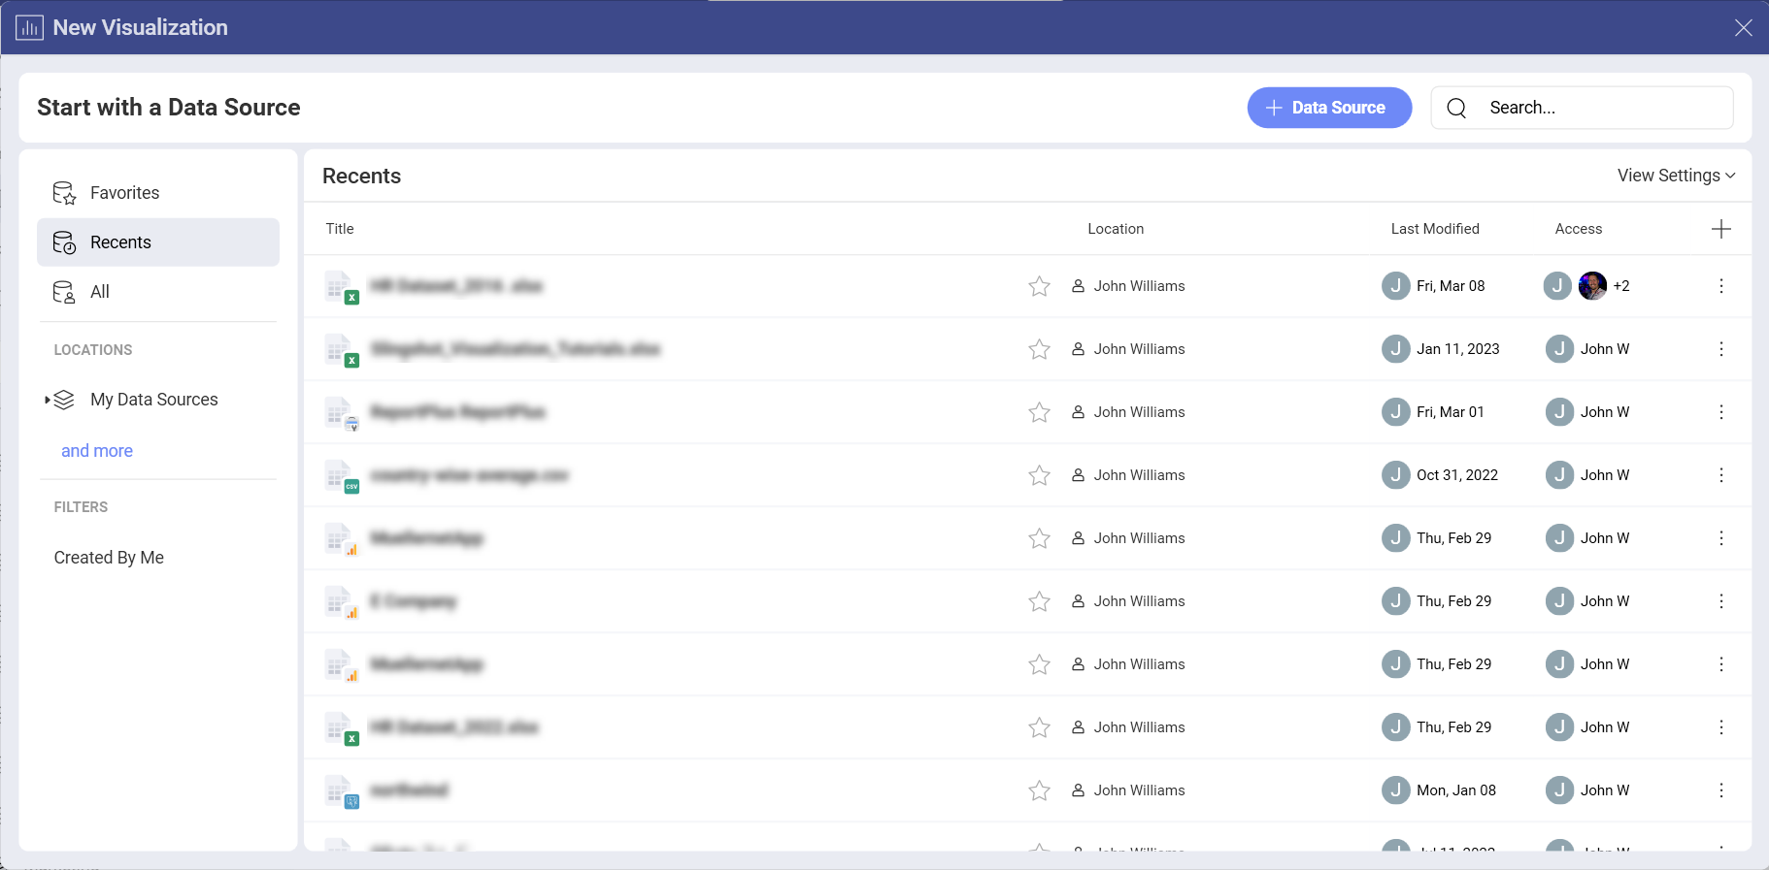Click the 'Fri, Mar 01' date cell
The height and width of the screenshot is (870, 1769).
tap(1451, 412)
